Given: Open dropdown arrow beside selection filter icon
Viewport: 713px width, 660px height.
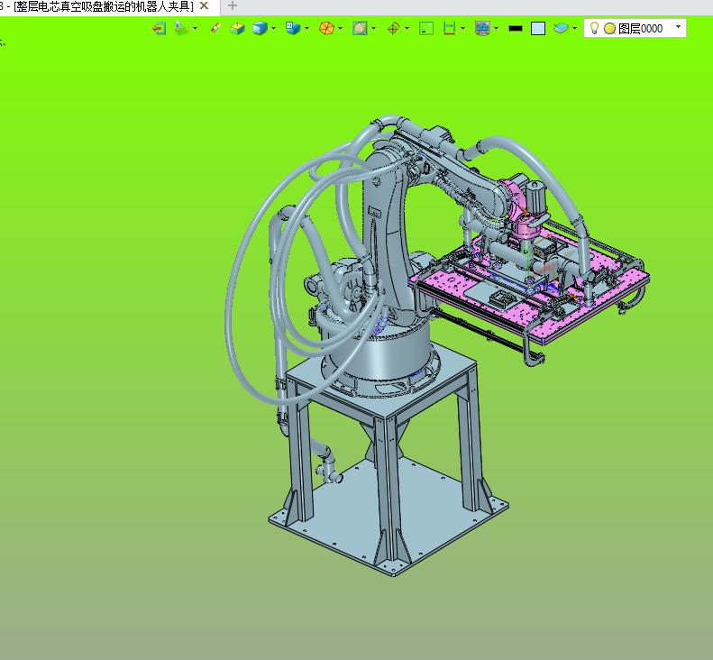Looking at the screenshot, I should (196, 29).
